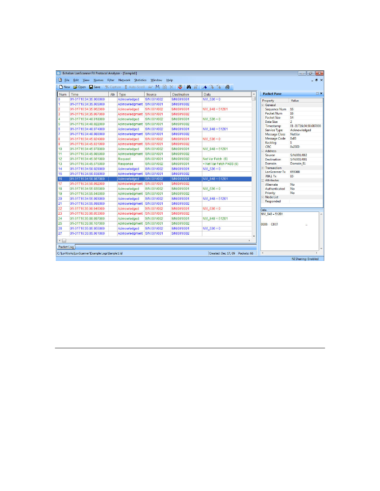Viewport: 380px width, 491px height.
Task: Click the glasses icon after Auto-Scroll
Action: click(150, 87)
